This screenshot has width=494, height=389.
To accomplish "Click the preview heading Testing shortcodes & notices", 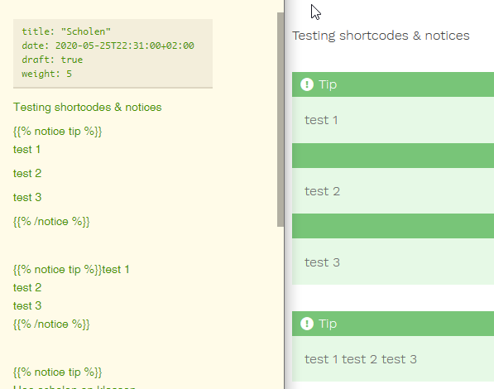I will coord(381,36).
